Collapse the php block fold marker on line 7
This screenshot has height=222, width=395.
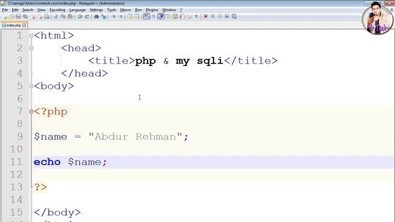(31, 111)
